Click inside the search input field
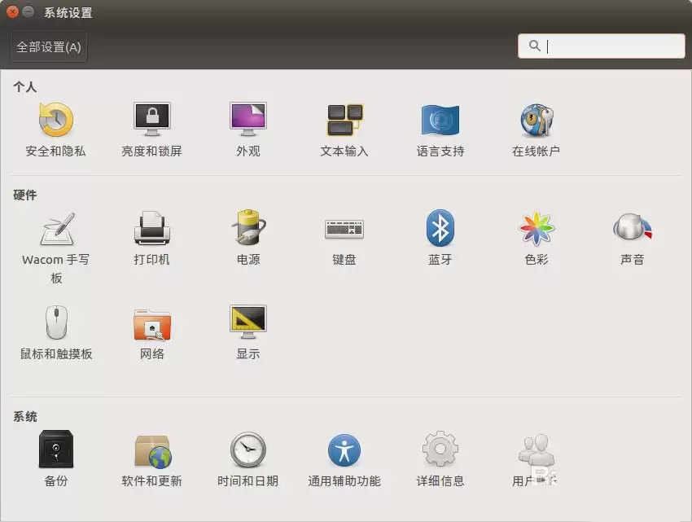Viewport: 692px width, 522px height. (x=611, y=46)
